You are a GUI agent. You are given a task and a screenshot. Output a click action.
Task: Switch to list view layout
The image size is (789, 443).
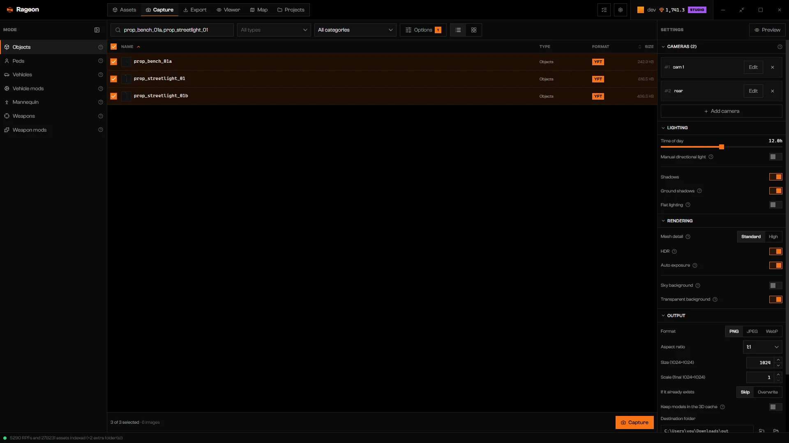pyautogui.click(x=458, y=30)
